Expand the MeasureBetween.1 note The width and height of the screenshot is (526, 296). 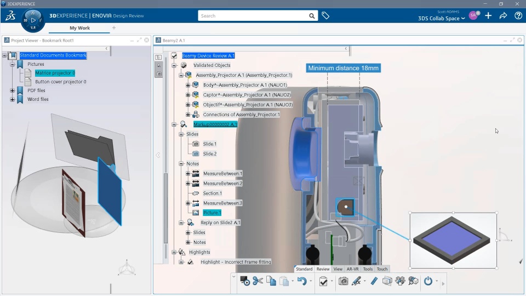[188, 174]
